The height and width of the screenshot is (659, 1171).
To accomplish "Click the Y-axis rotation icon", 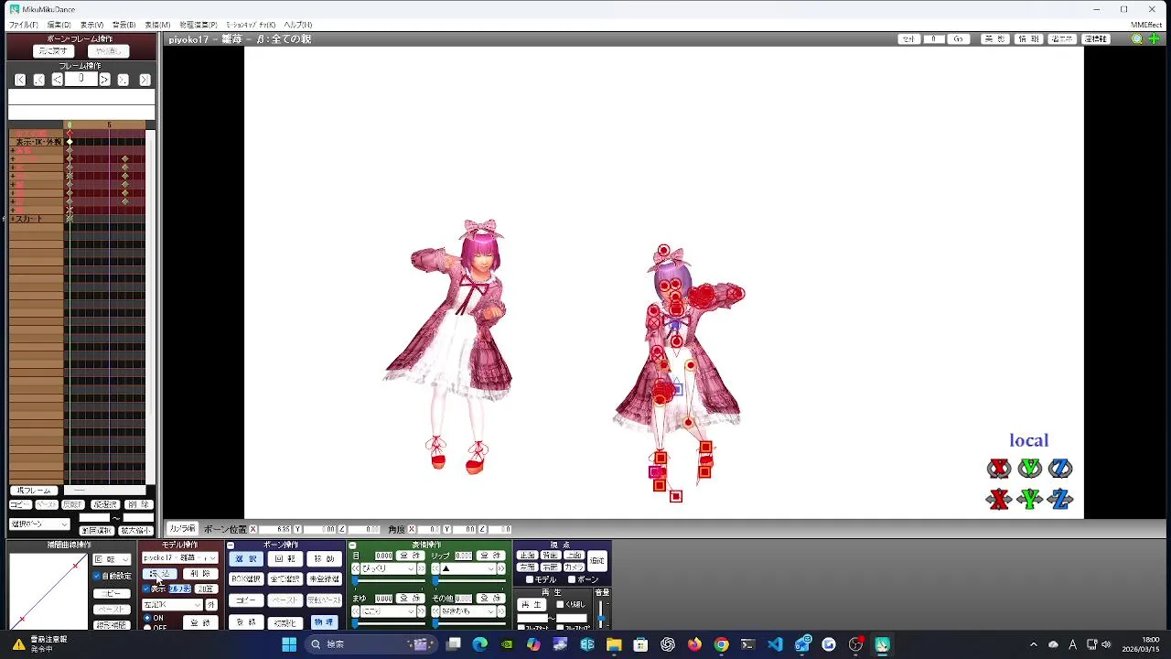I will tap(1030, 469).
